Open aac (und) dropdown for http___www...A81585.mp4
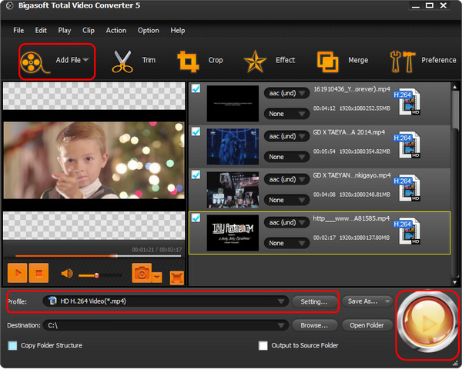The image size is (462, 369). tap(286, 222)
